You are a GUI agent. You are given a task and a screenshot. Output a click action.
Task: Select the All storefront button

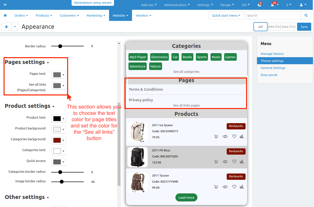coord(260,27)
